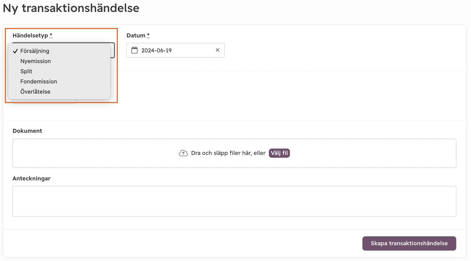Click the Händelsetyp select box edge
Screen dimensions: 471x261
point(113,50)
